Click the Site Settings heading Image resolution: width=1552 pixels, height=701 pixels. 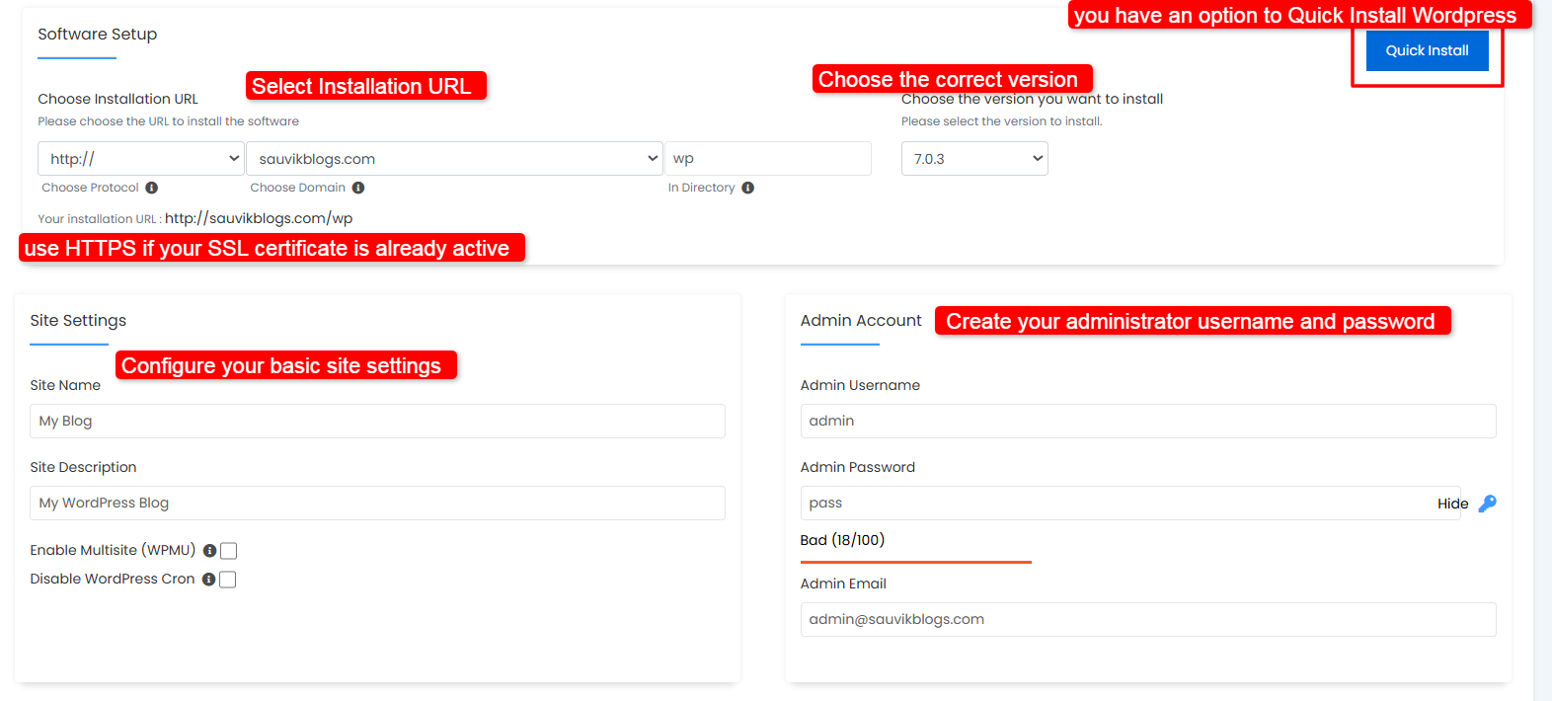point(78,320)
